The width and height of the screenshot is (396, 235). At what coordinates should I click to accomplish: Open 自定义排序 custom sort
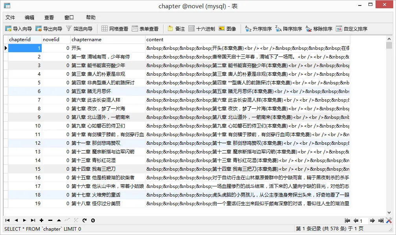point(352,29)
